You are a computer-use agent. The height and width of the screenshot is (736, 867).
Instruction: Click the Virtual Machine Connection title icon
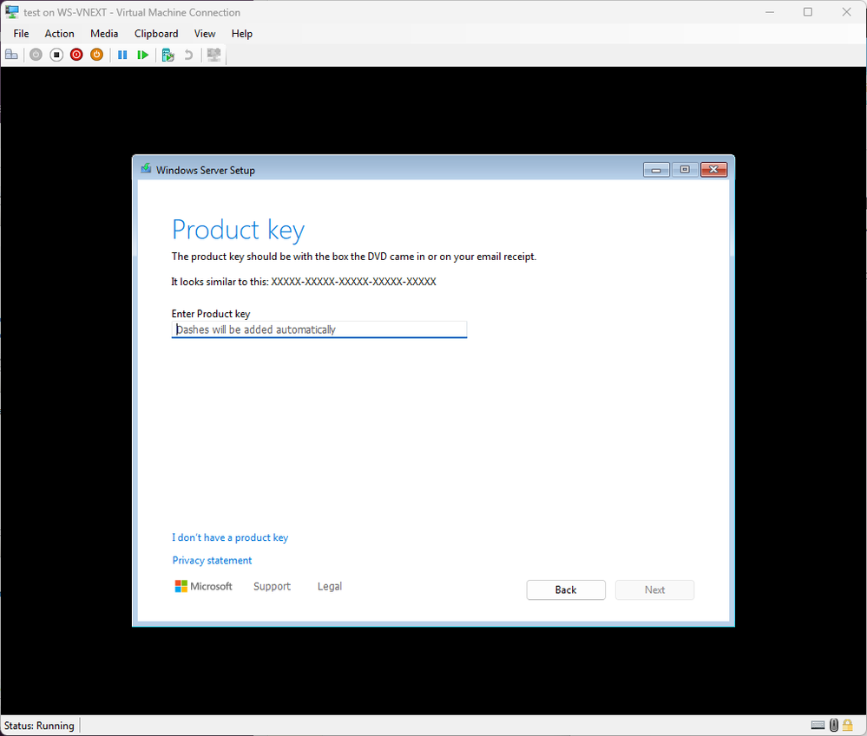click(11, 11)
